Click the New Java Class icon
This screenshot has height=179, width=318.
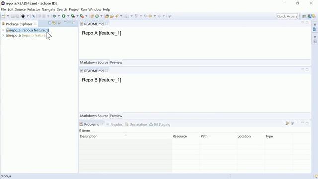tap(97, 16)
